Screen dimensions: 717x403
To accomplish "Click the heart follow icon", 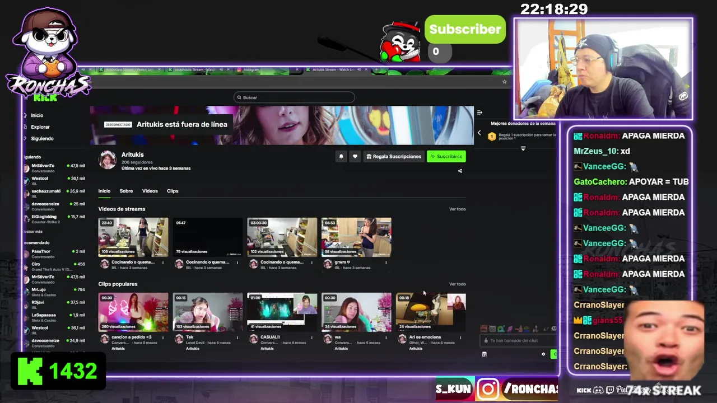I will 355,157.
